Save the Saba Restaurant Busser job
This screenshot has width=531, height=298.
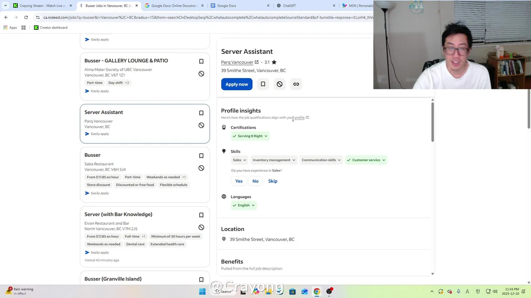(201, 156)
